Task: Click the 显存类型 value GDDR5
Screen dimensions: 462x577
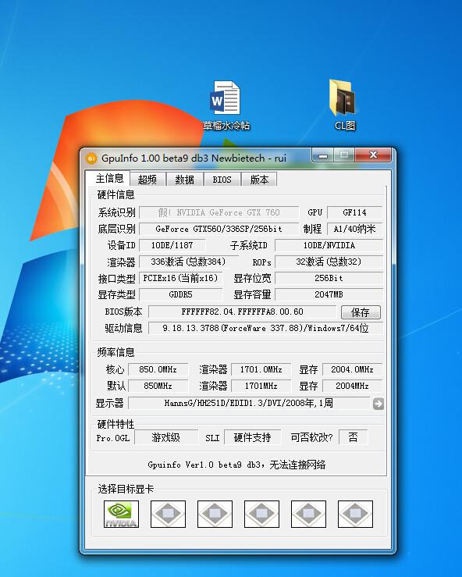Action: (x=180, y=295)
